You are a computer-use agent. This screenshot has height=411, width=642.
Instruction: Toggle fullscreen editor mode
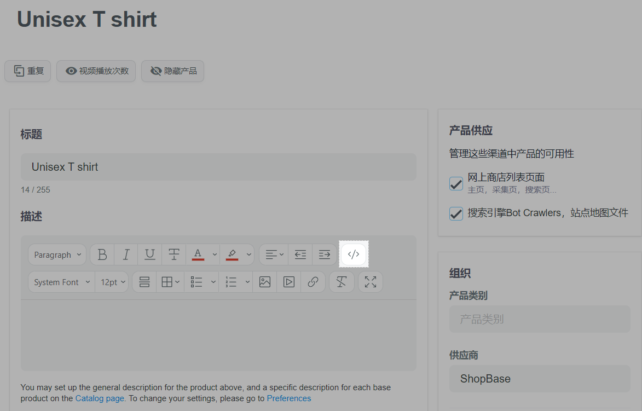point(371,282)
